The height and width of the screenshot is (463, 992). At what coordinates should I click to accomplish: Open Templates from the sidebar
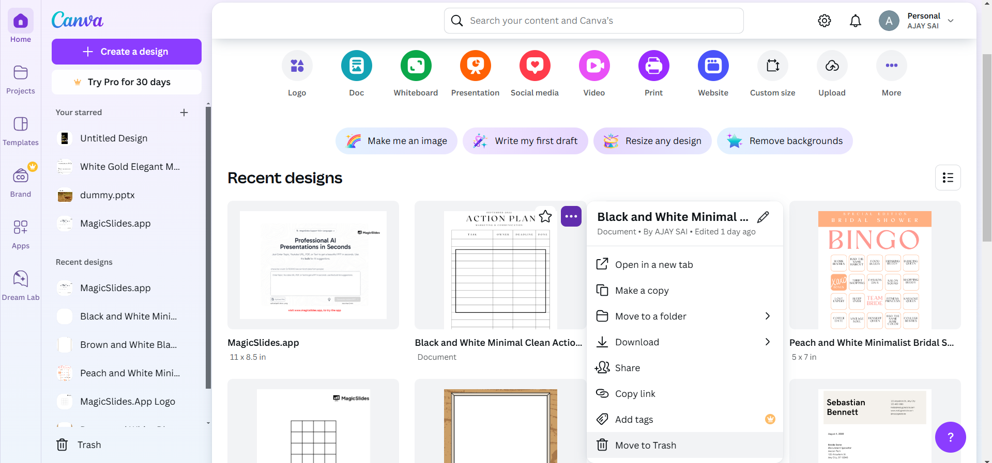tap(21, 131)
